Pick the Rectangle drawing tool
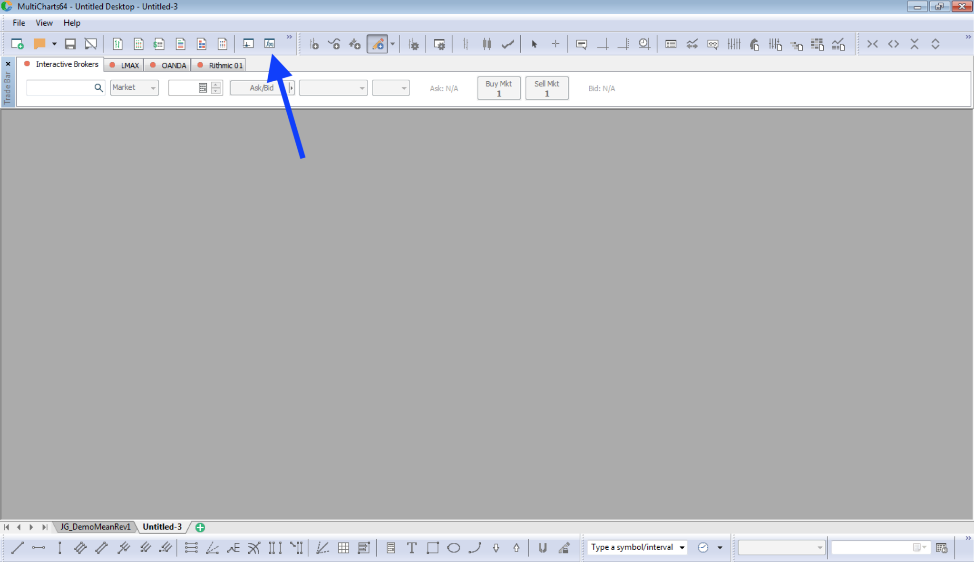The image size is (974, 562). pyautogui.click(x=433, y=548)
